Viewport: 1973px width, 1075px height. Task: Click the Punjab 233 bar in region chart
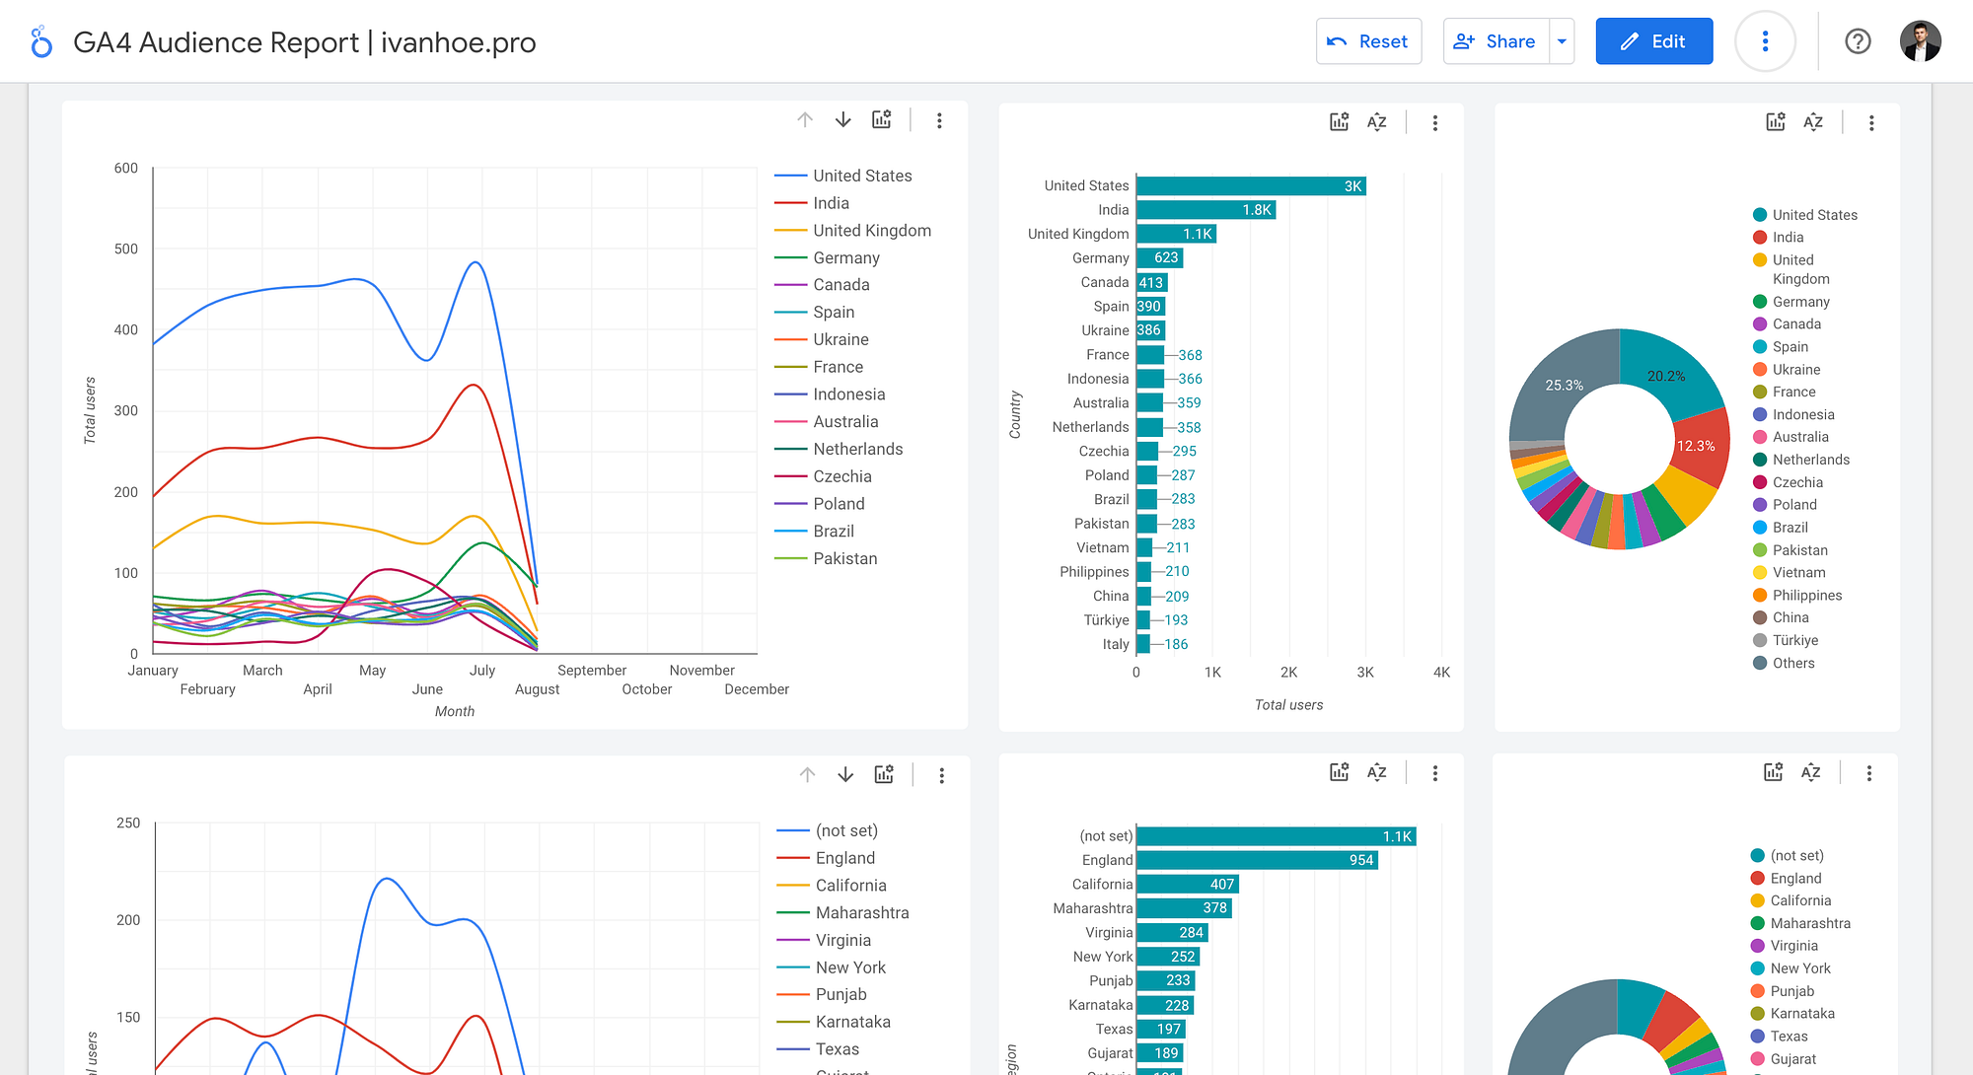coord(1166,980)
